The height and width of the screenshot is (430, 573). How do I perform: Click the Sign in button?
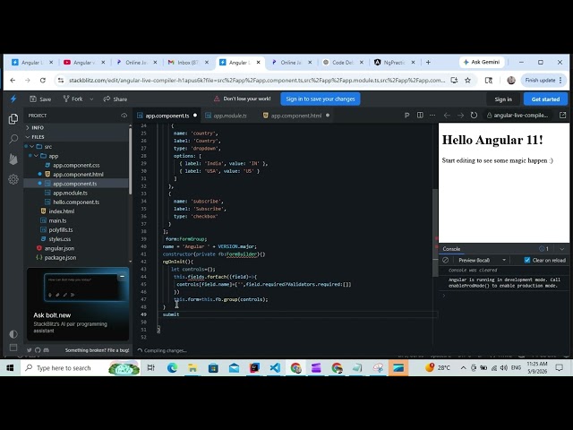click(x=503, y=99)
